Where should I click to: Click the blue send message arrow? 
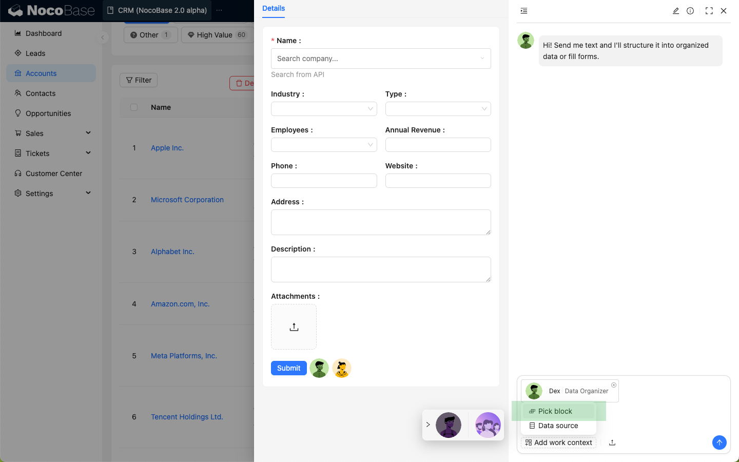[x=719, y=442]
